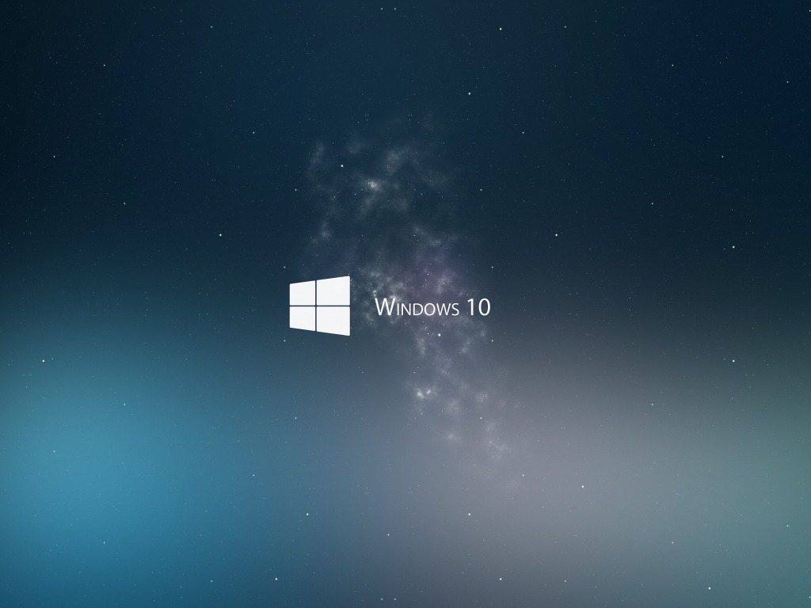Viewport: 811px width, 608px height.
Task: Click the number "10" beside Windows
Action: click(x=478, y=306)
